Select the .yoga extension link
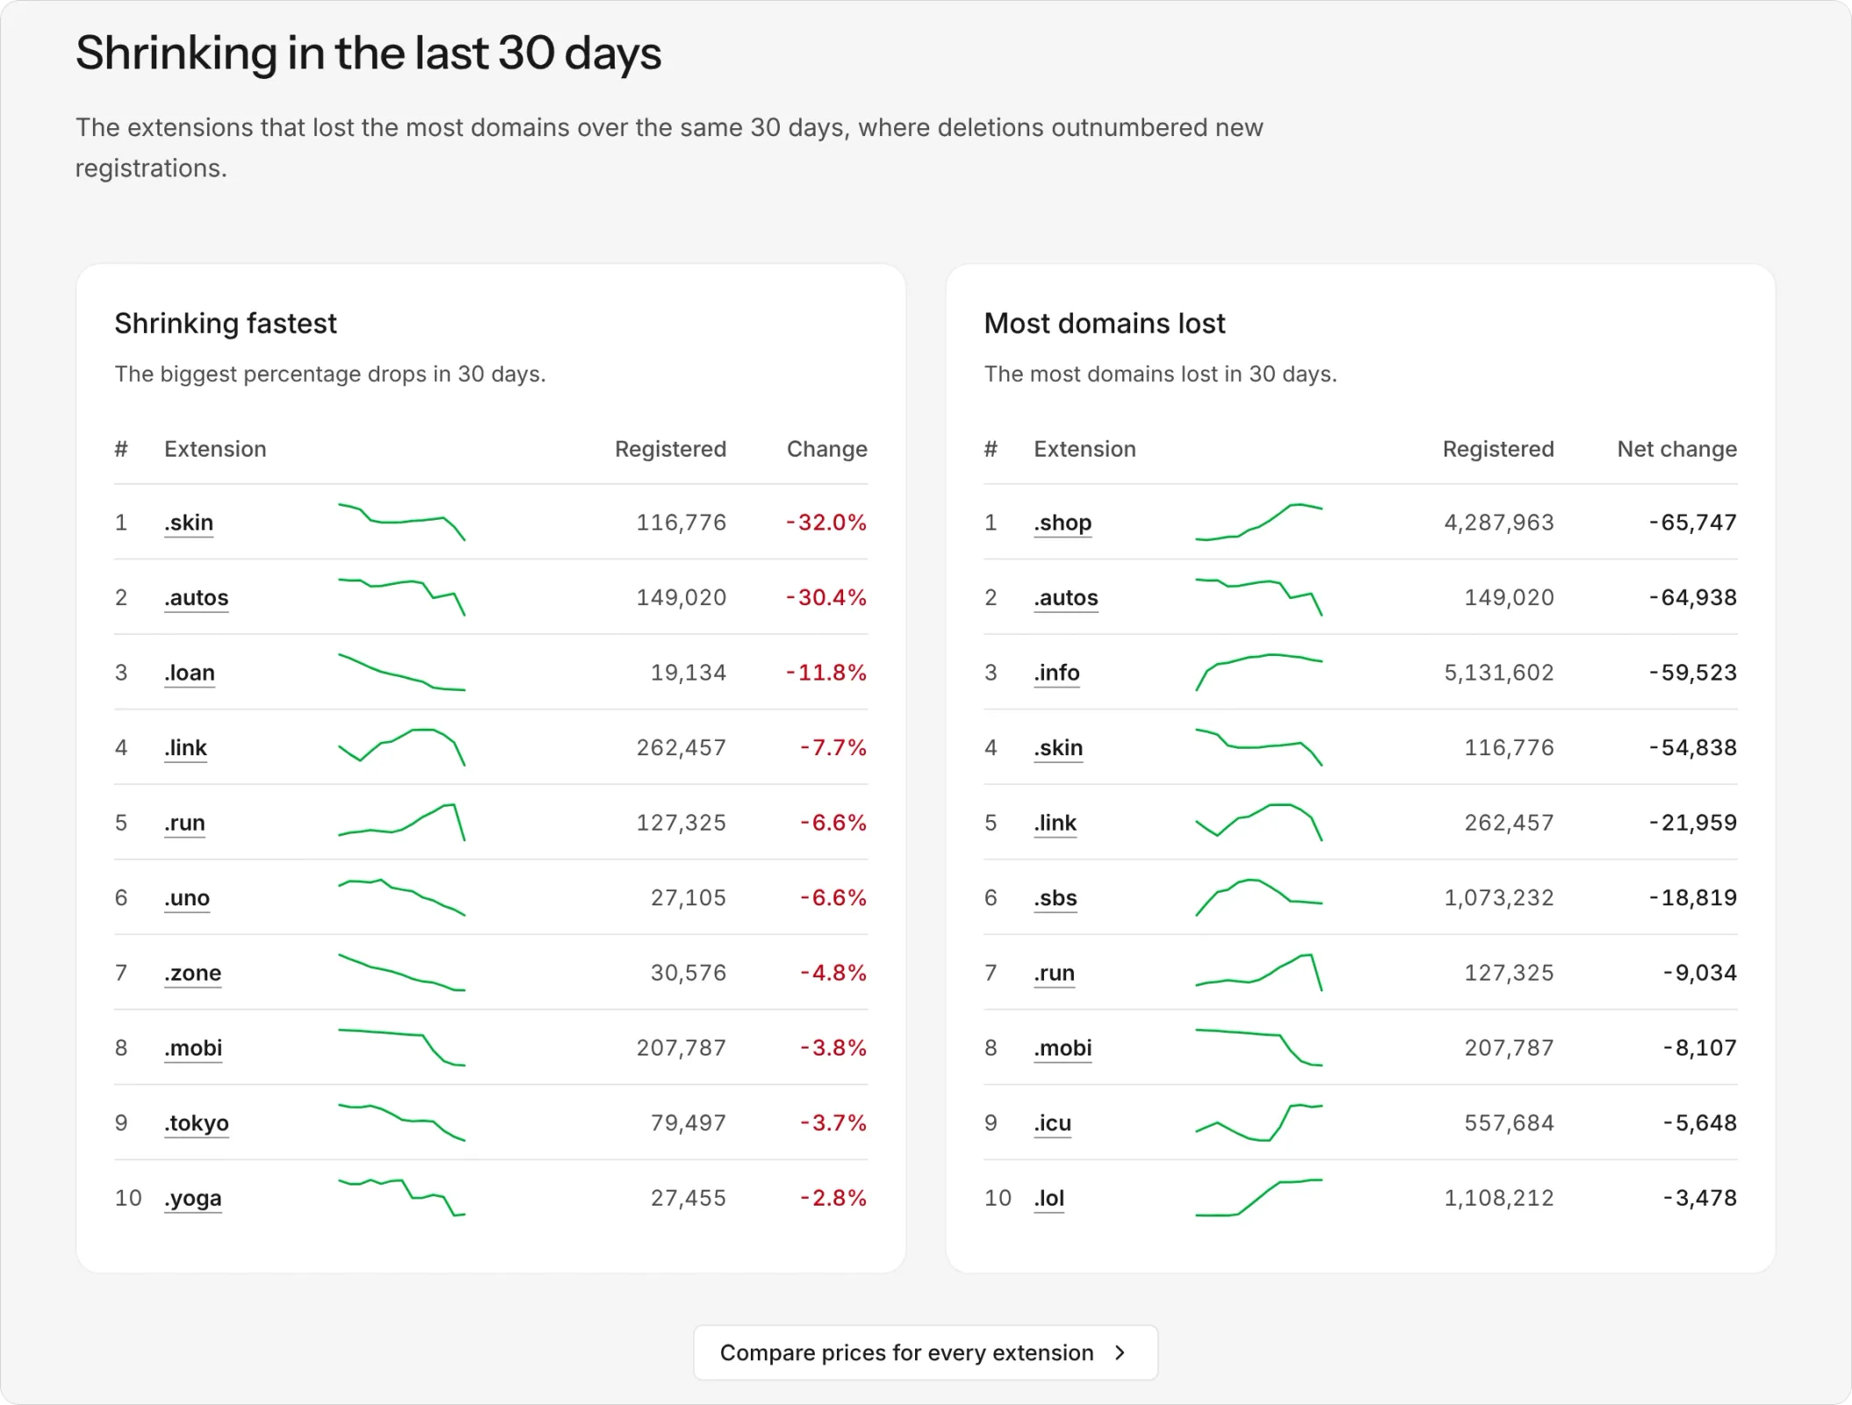Image resolution: width=1852 pixels, height=1405 pixels. pyautogui.click(x=193, y=1199)
